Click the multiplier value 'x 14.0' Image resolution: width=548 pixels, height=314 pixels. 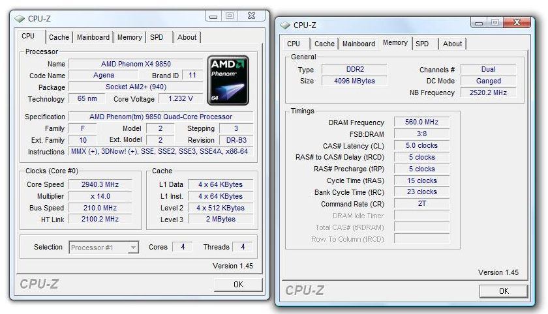click(100, 197)
